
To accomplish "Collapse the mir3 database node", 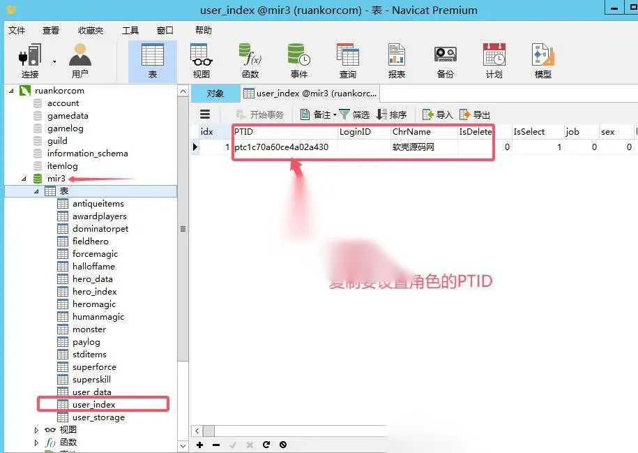I will 24,179.
